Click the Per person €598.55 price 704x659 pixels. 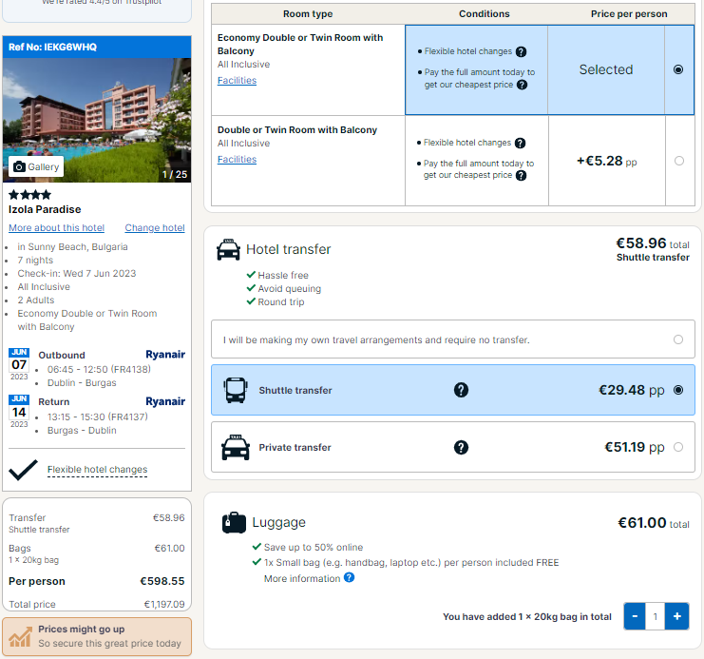coord(162,581)
